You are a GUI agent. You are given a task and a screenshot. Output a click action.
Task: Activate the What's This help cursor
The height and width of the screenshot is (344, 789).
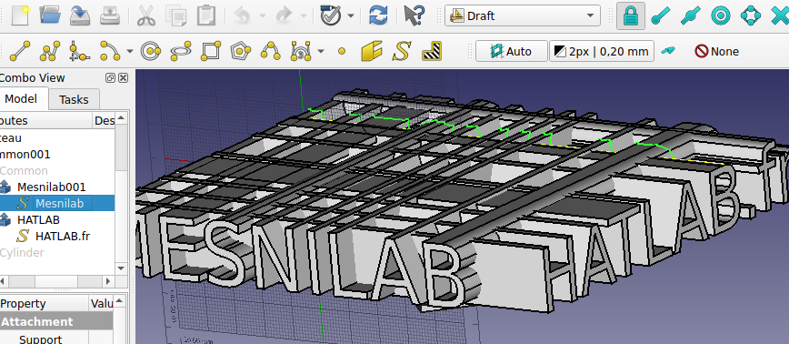(x=414, y=15)
